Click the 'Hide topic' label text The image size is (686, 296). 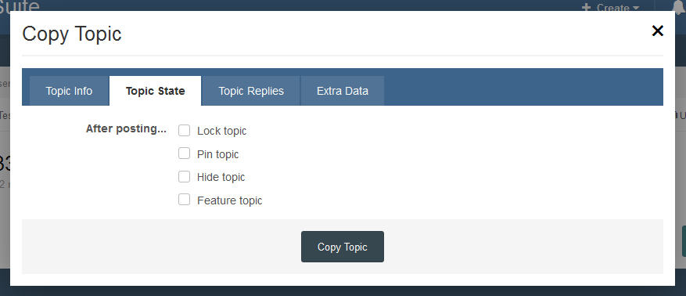(x=221, y=177)
